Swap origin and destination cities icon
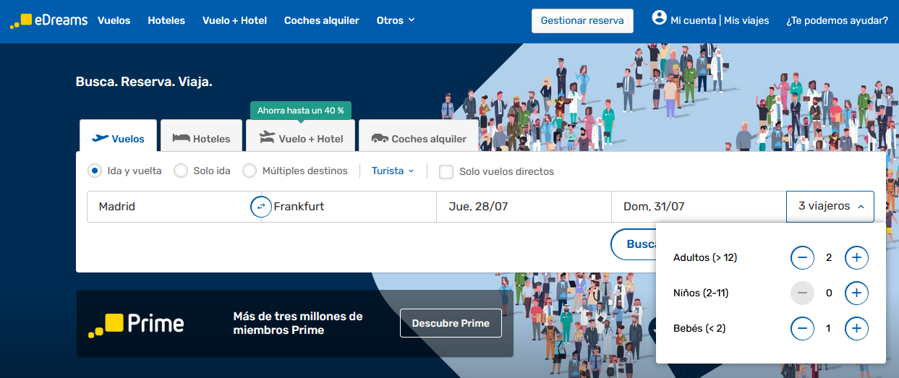Screen dimensions: 899x378 [261, 207]
